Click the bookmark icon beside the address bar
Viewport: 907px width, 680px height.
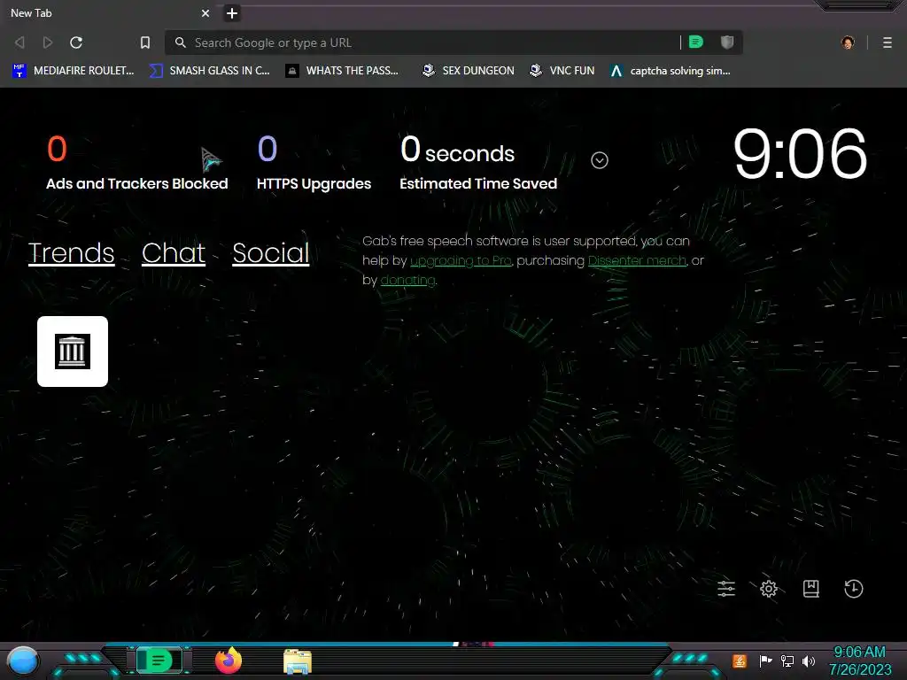[x=145, y=42]
